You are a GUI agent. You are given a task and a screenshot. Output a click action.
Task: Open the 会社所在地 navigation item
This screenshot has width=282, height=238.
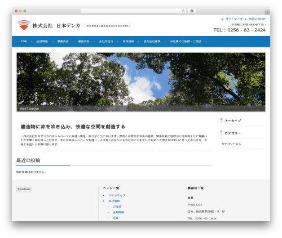tap(106, 41)
